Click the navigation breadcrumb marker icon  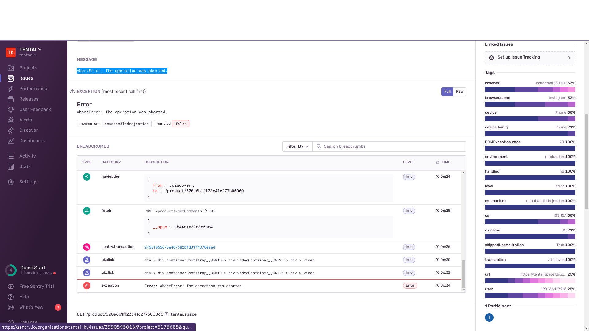point(87,177)
